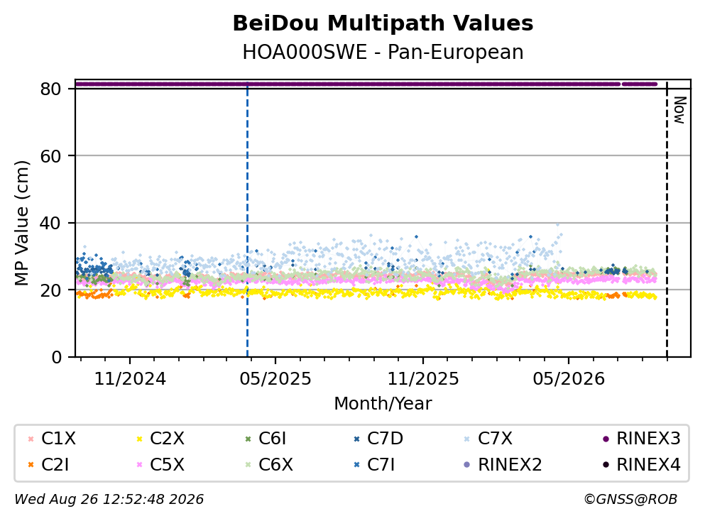Click the 'Now' label text
The height and width of the screenshot is (521, 705).
point(679,110)
